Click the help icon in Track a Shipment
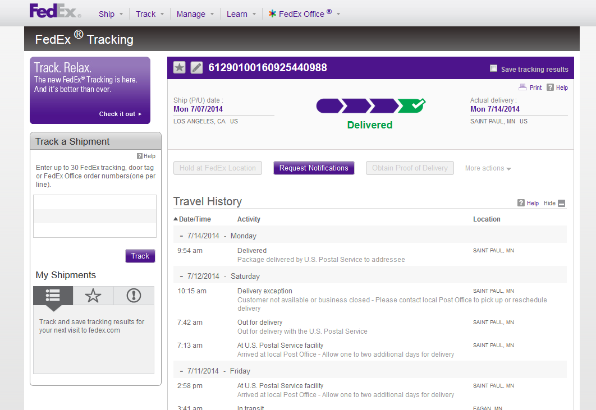 [140, 156]
